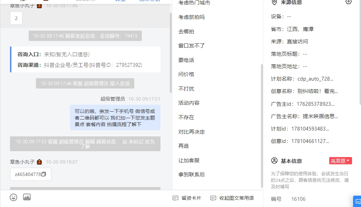Choose the 对比再决定 quick reply

(192, 132)
